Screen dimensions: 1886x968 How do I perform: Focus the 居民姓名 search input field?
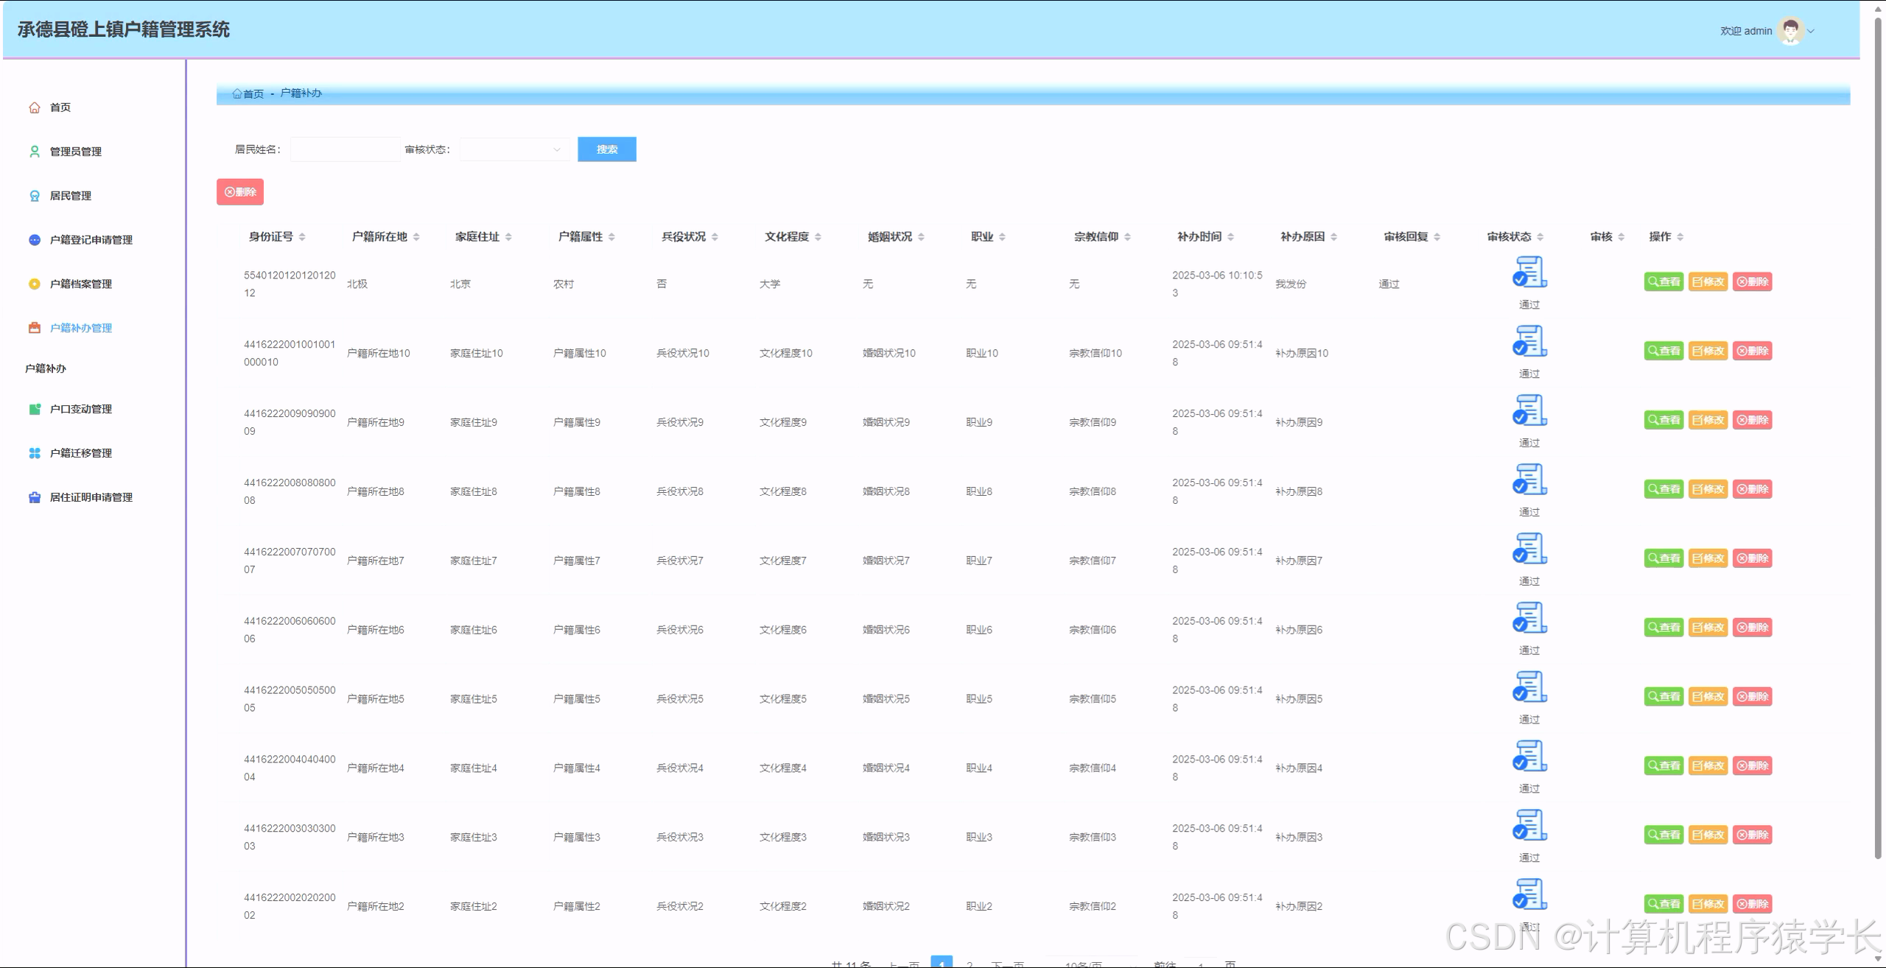345,150
